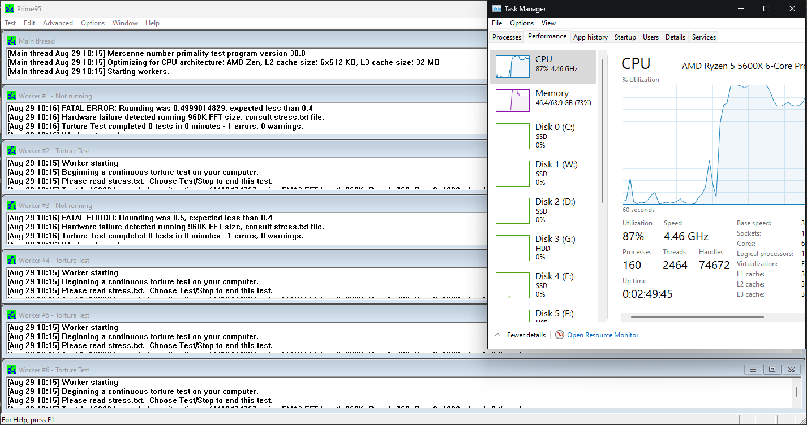Click the 'Starting workers.' log line
The height and width of the screenshot is (425, 807).
click(x=88, y=71)
